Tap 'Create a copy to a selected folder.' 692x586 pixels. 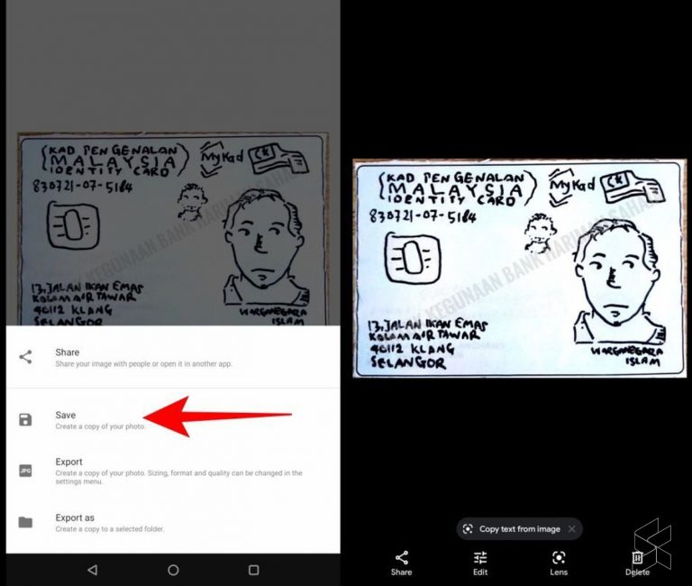point(109,529)
